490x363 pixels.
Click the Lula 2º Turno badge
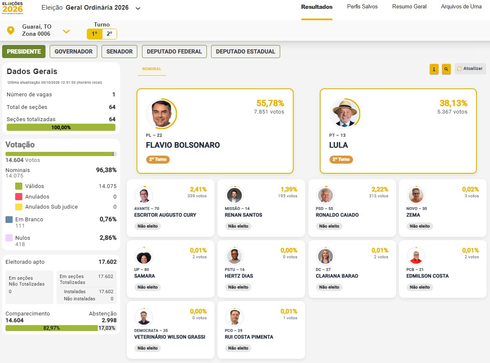[341, 159]
